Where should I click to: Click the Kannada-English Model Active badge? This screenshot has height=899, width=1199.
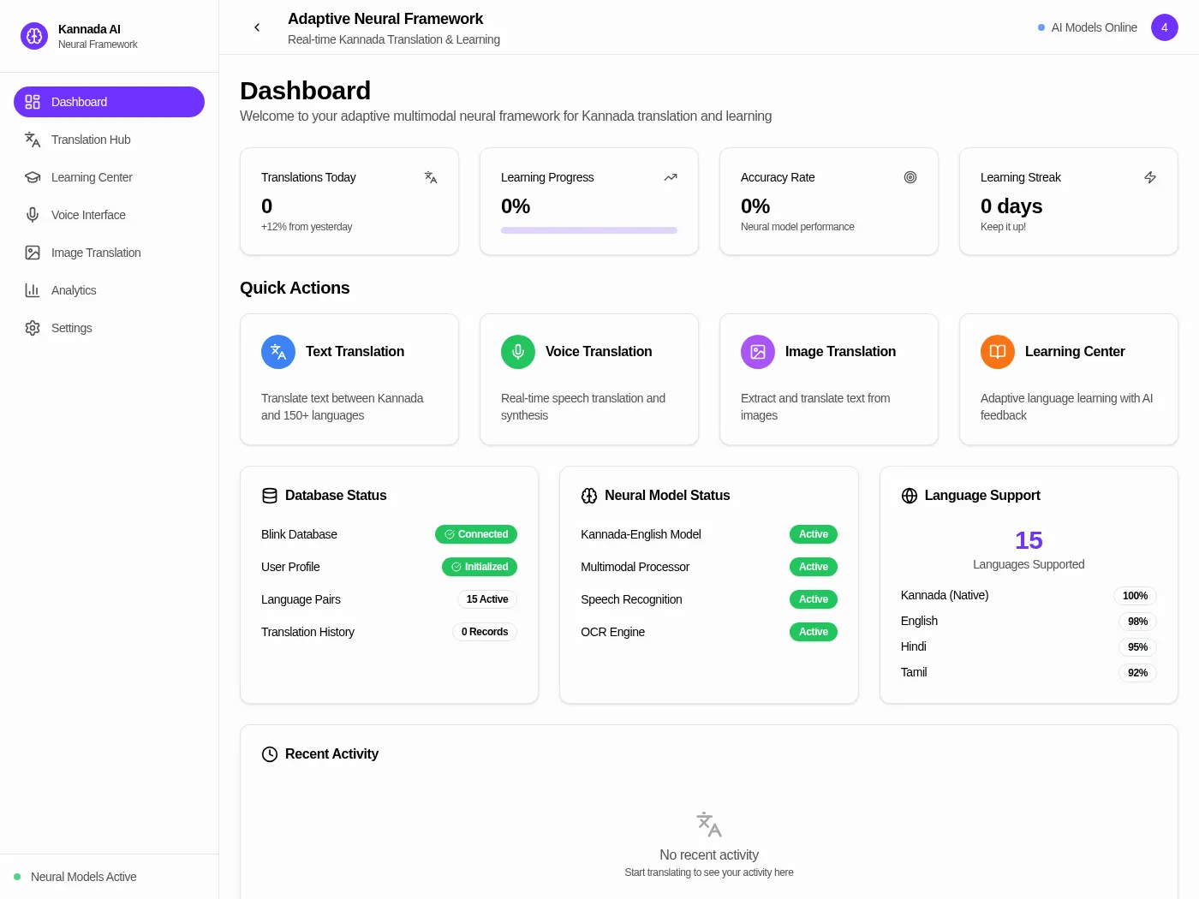pyautogui.click(x=814, y=534)
